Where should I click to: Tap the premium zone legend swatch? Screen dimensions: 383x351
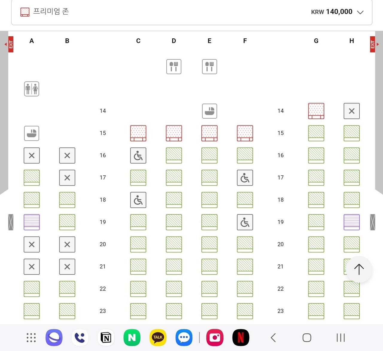(25, 12)
